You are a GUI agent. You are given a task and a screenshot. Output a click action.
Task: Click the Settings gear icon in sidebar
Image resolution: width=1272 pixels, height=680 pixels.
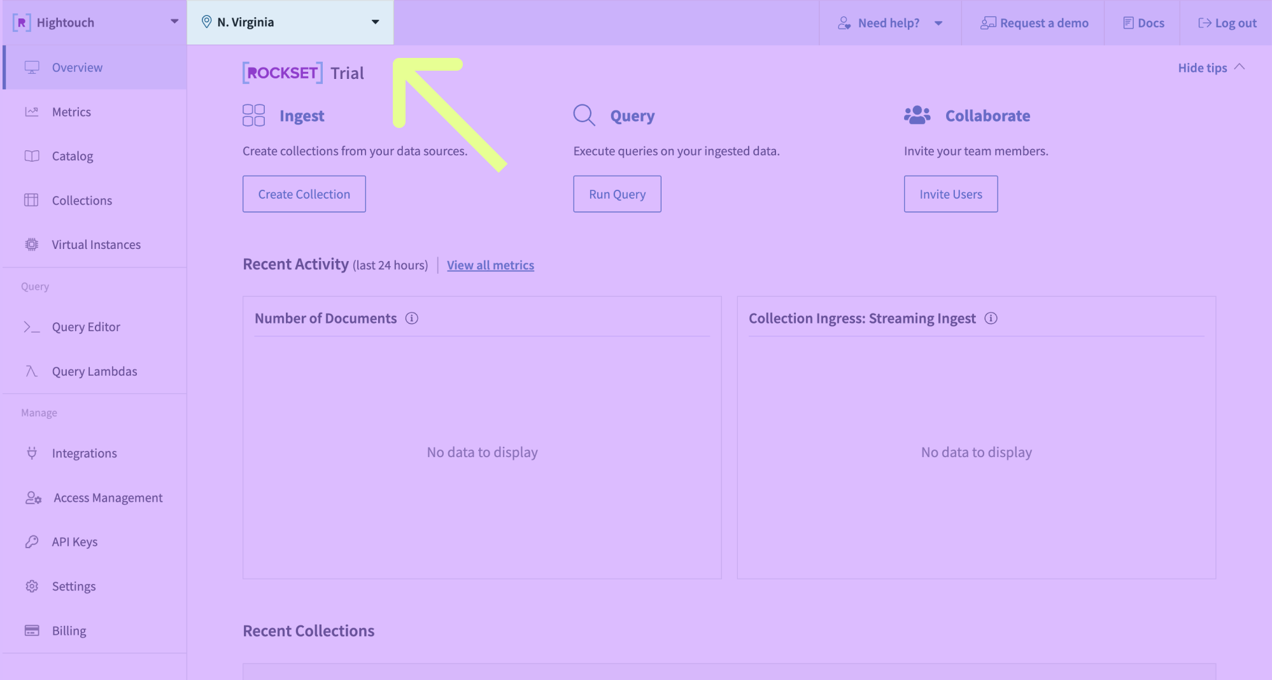32,586
